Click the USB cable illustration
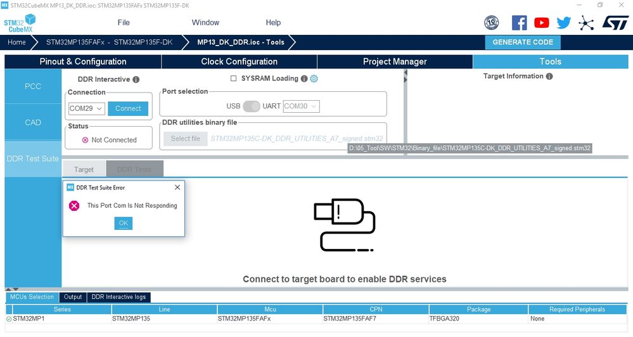Screen dimensions: 633x337 344,225
